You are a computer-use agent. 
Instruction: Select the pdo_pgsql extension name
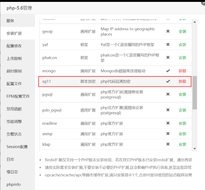52,110
